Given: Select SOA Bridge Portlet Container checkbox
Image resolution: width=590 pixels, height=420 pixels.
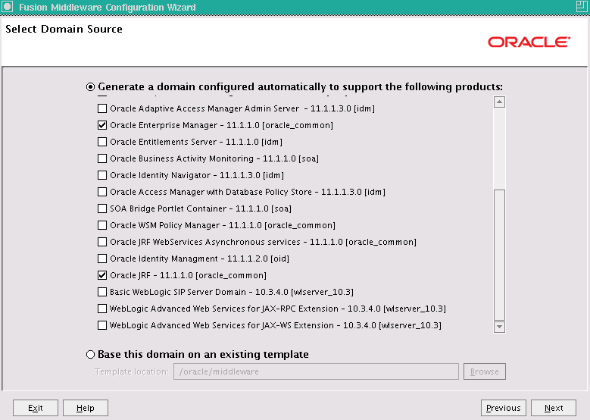Looking at the screenshot, I should coord(102,208).
